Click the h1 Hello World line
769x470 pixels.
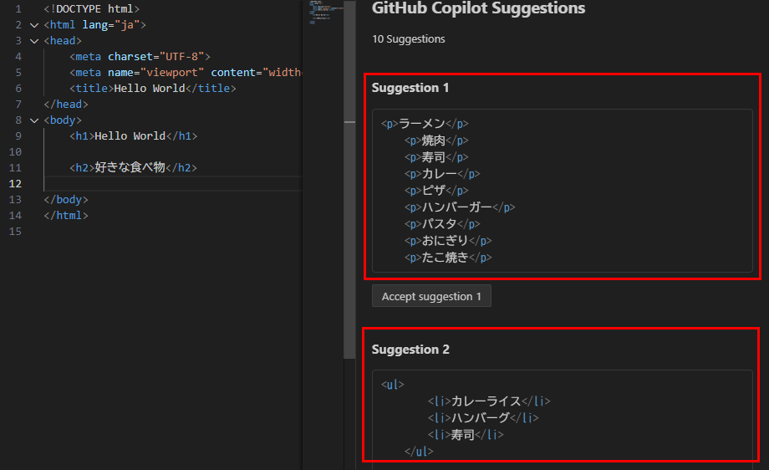[x=134, y=136]
